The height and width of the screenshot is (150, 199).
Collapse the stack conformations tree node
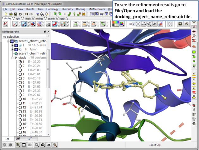point(13,58)
